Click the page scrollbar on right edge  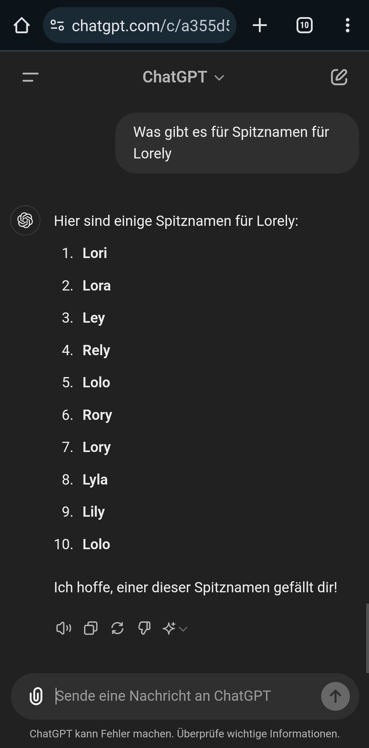click(367, 638)
